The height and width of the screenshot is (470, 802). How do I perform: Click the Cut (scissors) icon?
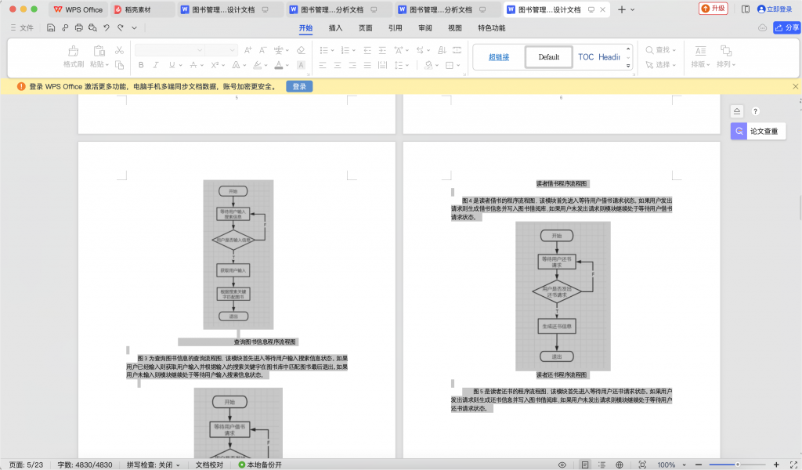(x=120, y=50)
